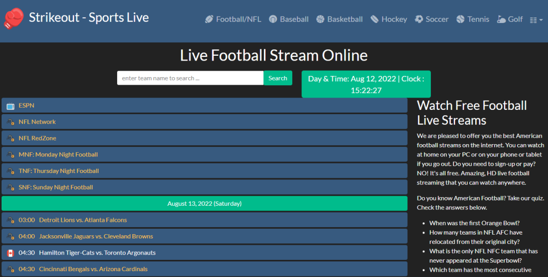Click the helmet icon in Jacksonville Jaguars row
Image resolution: width=548 pixels, height=277 pixels.
(x=11, y=237)
